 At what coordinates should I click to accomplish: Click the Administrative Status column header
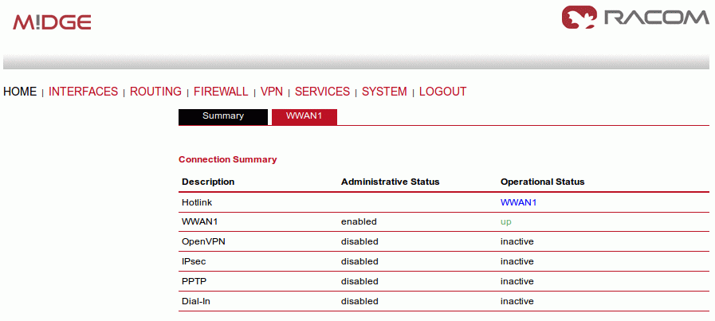391,182
